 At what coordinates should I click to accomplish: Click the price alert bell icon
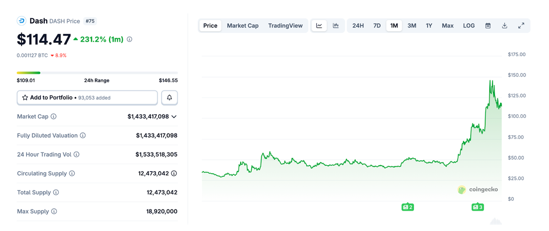(x=169, y=98)
